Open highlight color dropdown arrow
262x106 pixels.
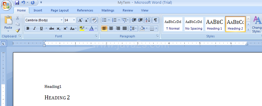coord(86,28)
